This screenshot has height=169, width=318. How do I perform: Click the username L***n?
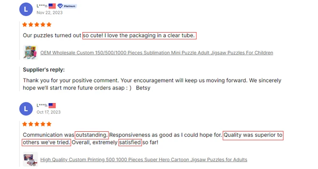pos(42,6)
